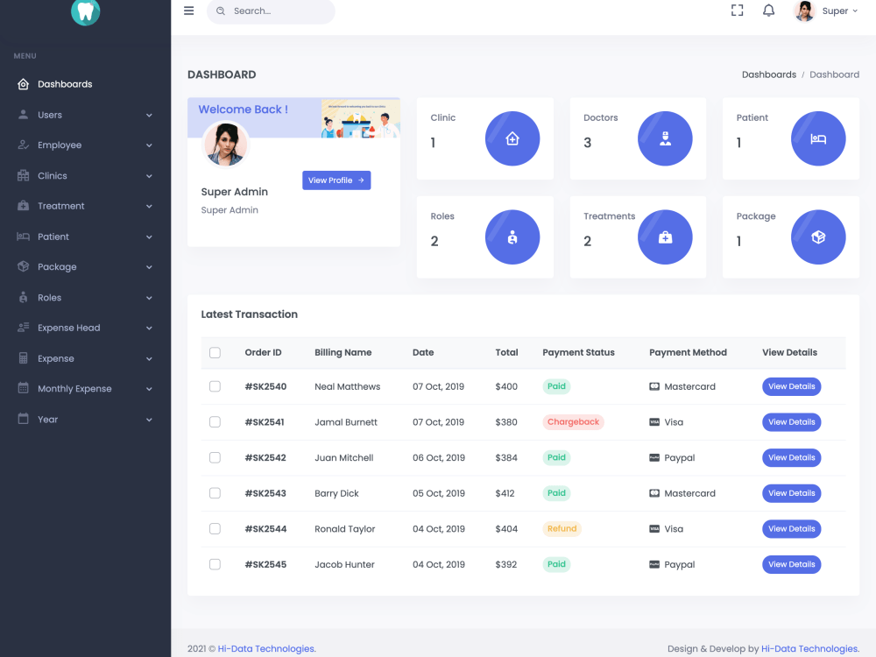Click the Clinics building icon
The width and height of the screenshot is (876, 657).
pos(23,175)
